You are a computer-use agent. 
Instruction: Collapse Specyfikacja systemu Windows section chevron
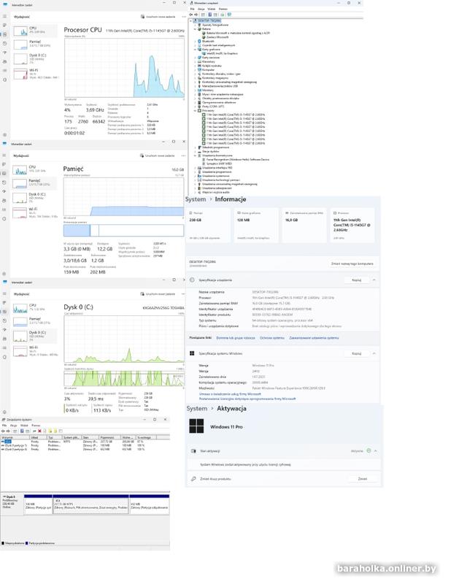[x=374, y=353]
